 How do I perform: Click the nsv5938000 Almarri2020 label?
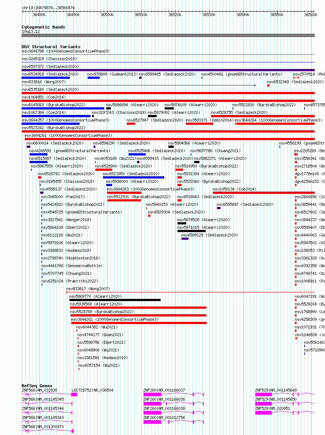[133, 181]
